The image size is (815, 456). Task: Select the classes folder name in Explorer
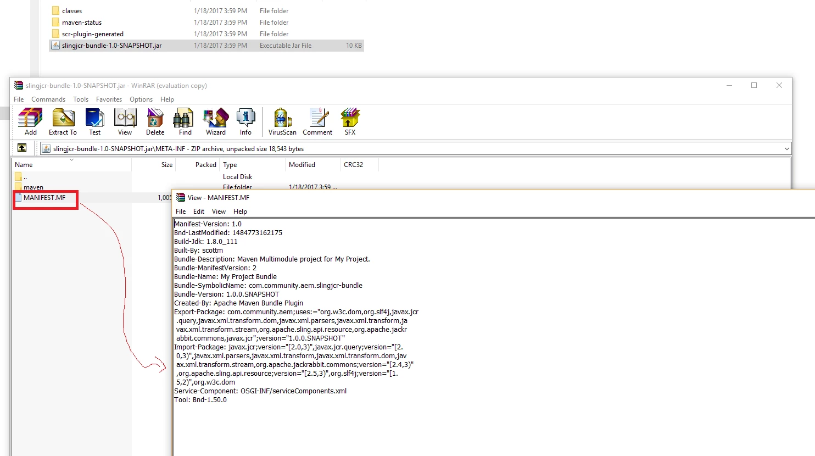point(72,11)
